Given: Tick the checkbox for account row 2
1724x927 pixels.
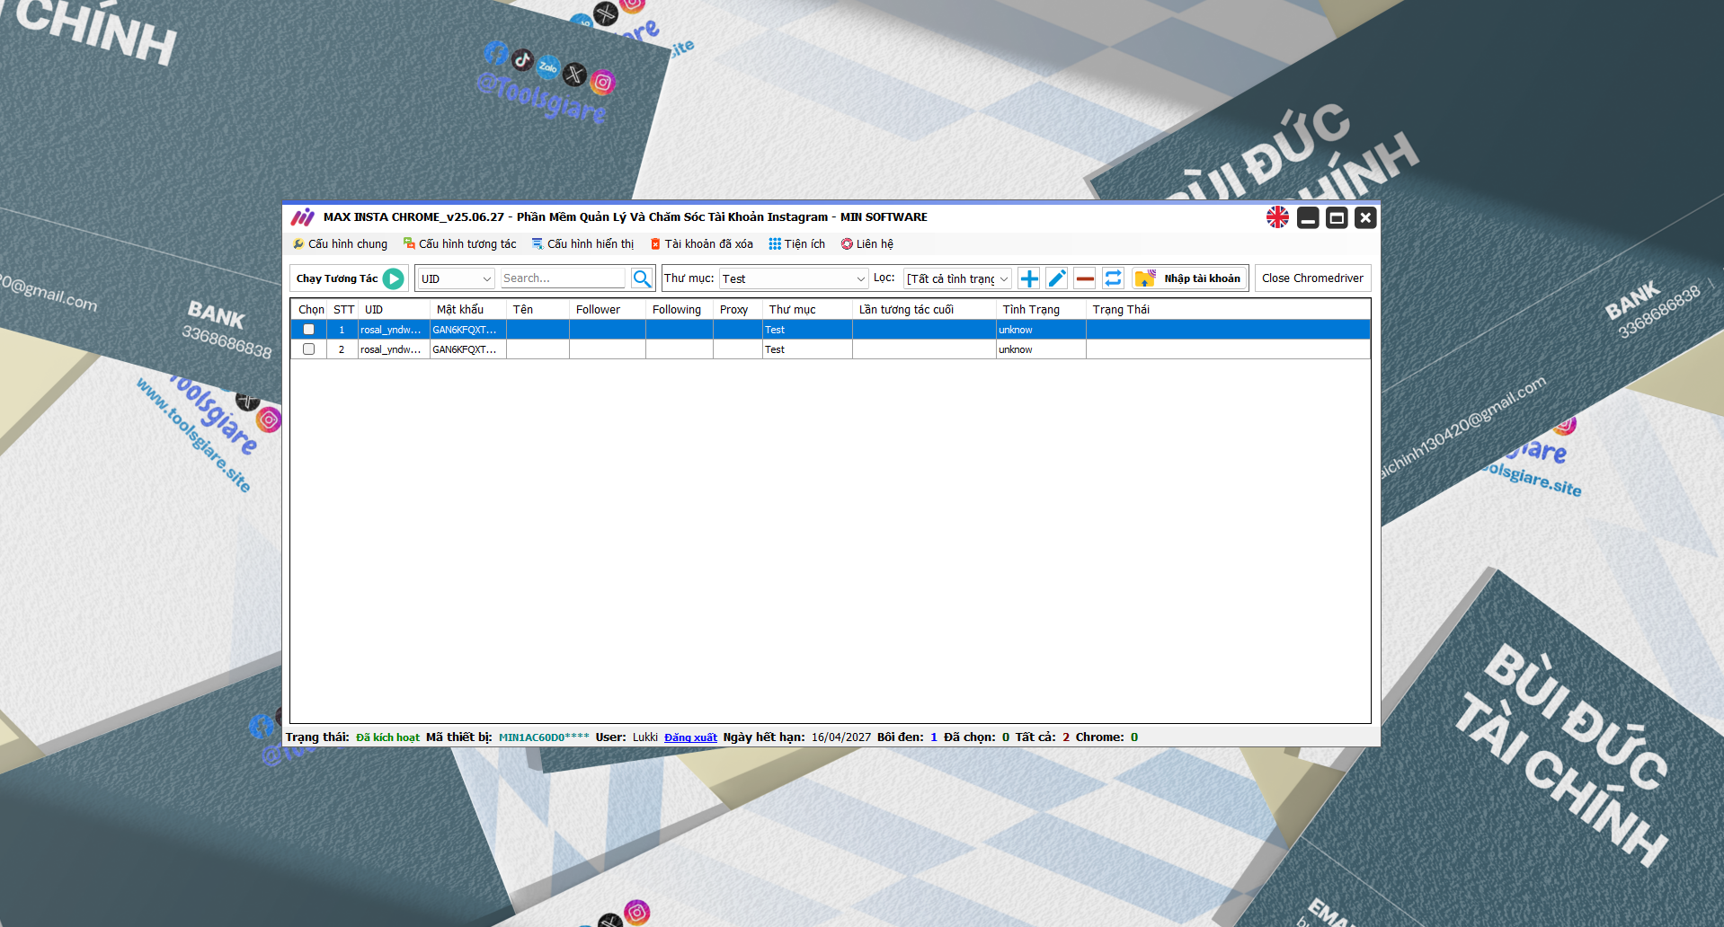Looking at the screenshot, I should [x=308, y=349].
